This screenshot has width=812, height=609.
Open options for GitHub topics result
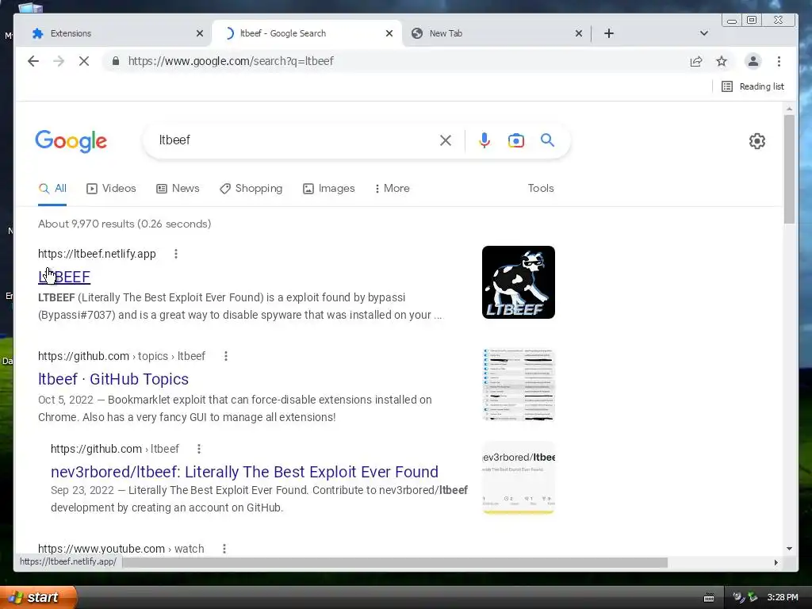click(x=226, y=356)
